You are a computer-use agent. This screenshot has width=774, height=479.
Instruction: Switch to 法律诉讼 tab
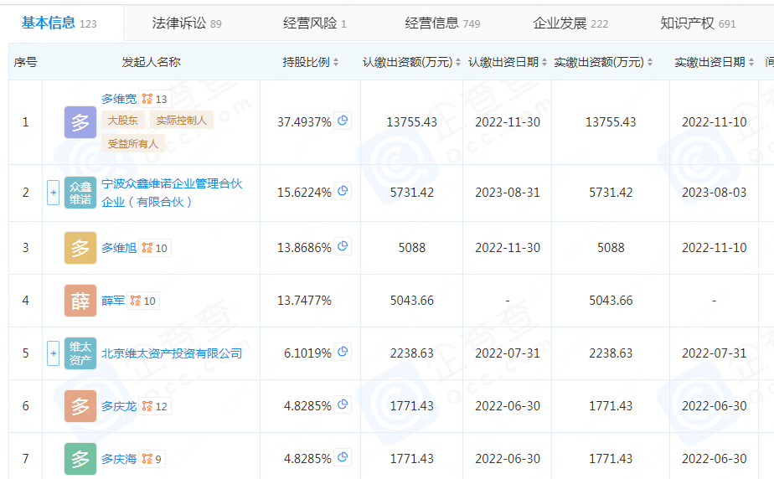point(187,23)
